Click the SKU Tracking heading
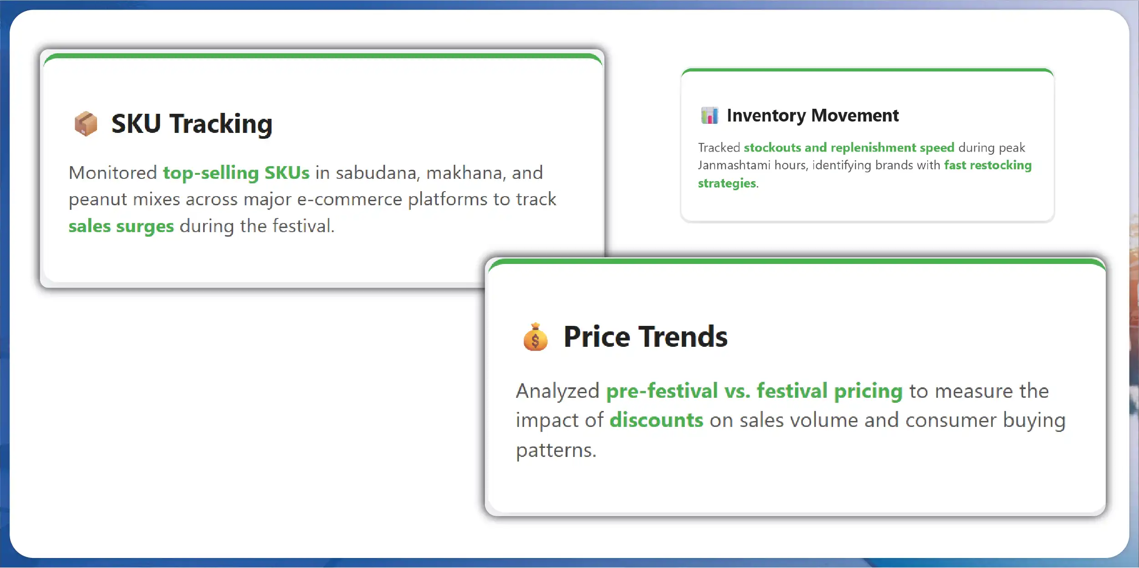The image size is (1139, 568). [x=192, y=124]
